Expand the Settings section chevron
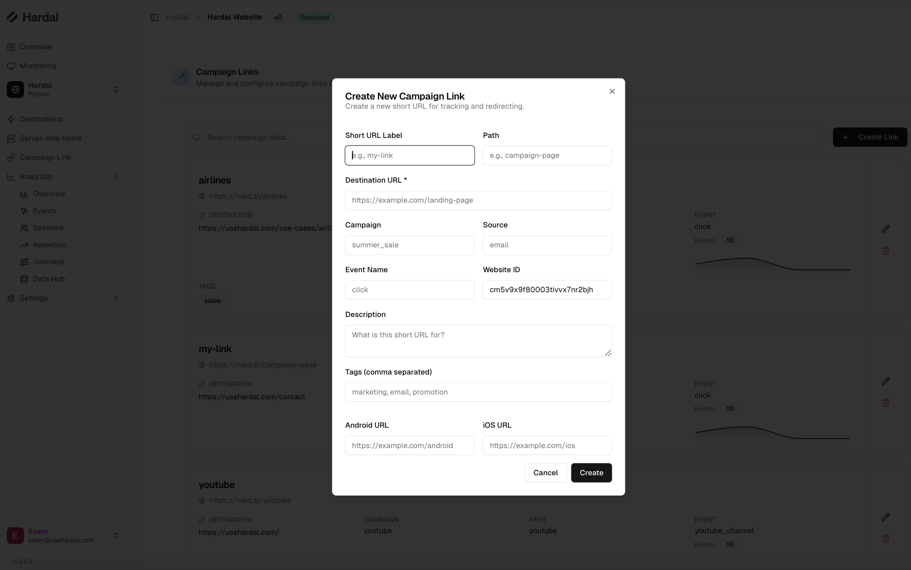 tap(116, 298)
